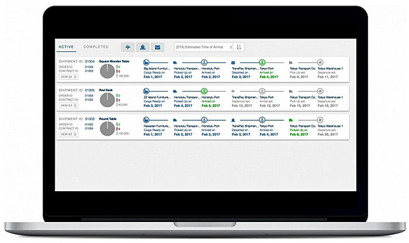Click the factory icon for ZZ Island Furniture
This screenshot has height=243, width=409.
[x=146, y=91]
